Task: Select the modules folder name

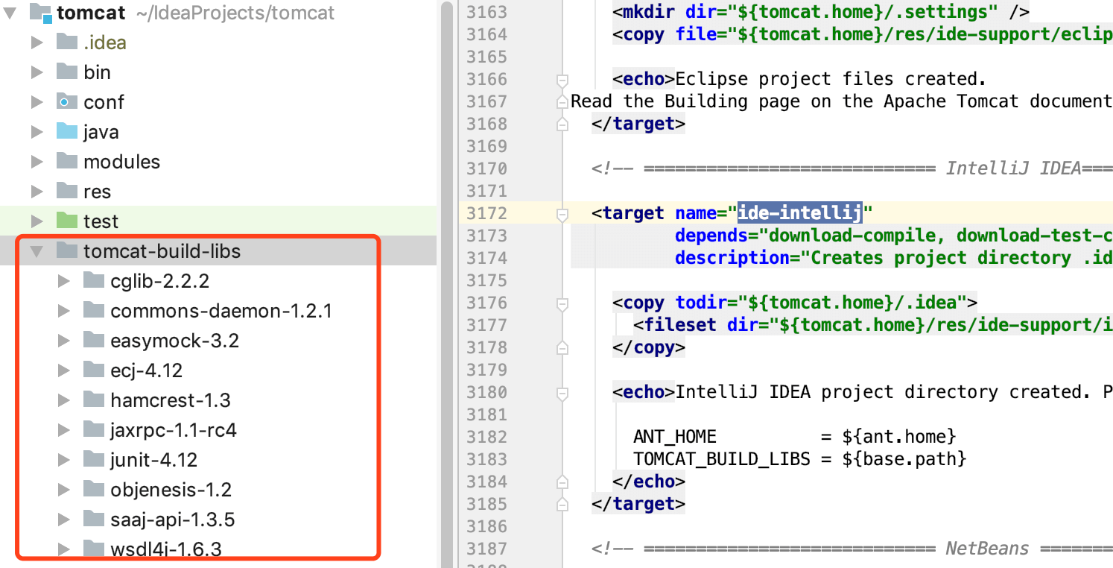Action: (121, 162)
